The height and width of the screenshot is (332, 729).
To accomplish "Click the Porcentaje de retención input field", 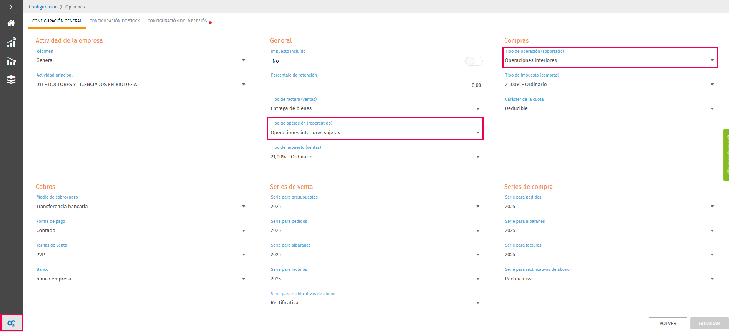I will pyautogui.click(x=376, y=85).
